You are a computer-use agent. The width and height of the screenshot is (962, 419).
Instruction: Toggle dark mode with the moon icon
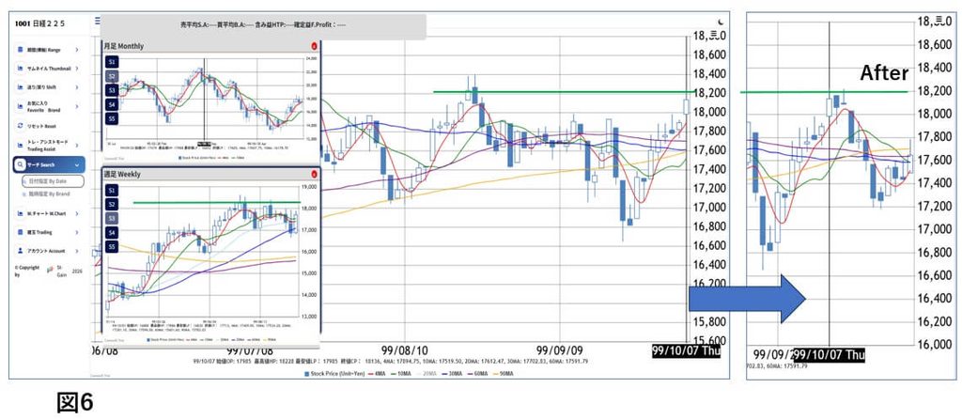(x=721, y=22)
